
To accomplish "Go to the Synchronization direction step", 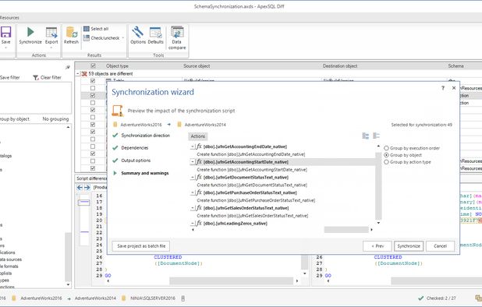I will [145, 136].
